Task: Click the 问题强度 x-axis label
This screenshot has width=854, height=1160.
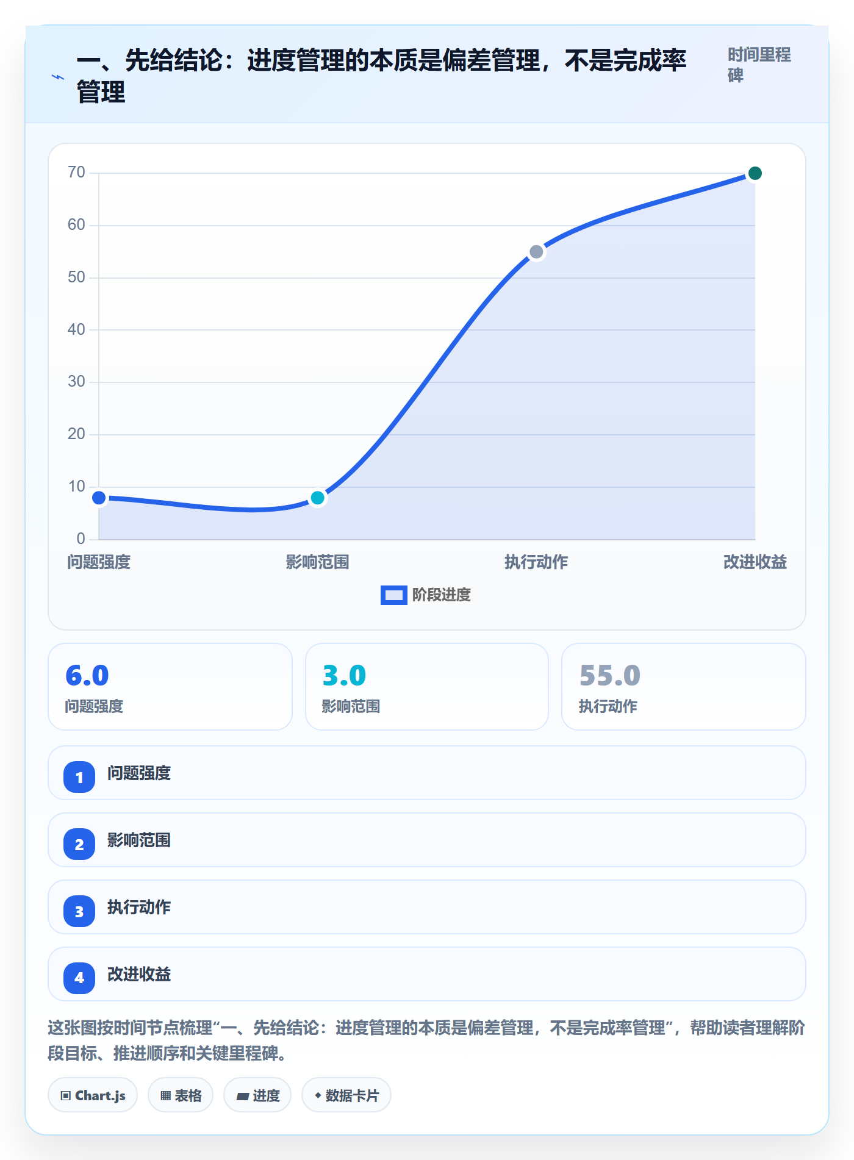Action: tap(99, 562)
